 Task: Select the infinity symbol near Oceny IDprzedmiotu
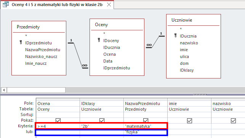pos(85,66)
